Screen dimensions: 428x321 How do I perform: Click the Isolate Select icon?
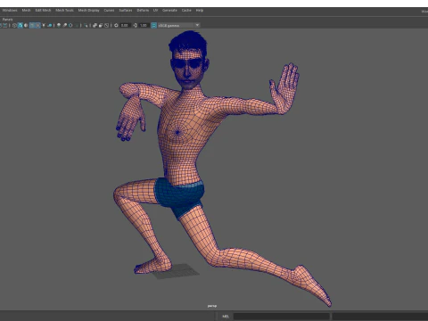(86, 26)
